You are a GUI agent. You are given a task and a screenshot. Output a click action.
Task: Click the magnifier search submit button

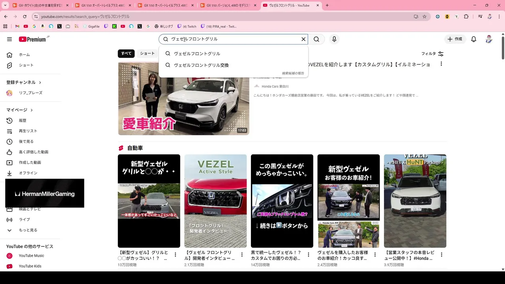tap(316, 39)
